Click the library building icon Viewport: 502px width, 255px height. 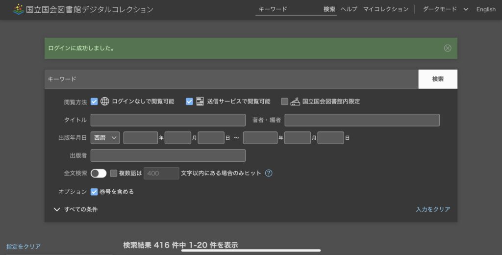[295, 102]
